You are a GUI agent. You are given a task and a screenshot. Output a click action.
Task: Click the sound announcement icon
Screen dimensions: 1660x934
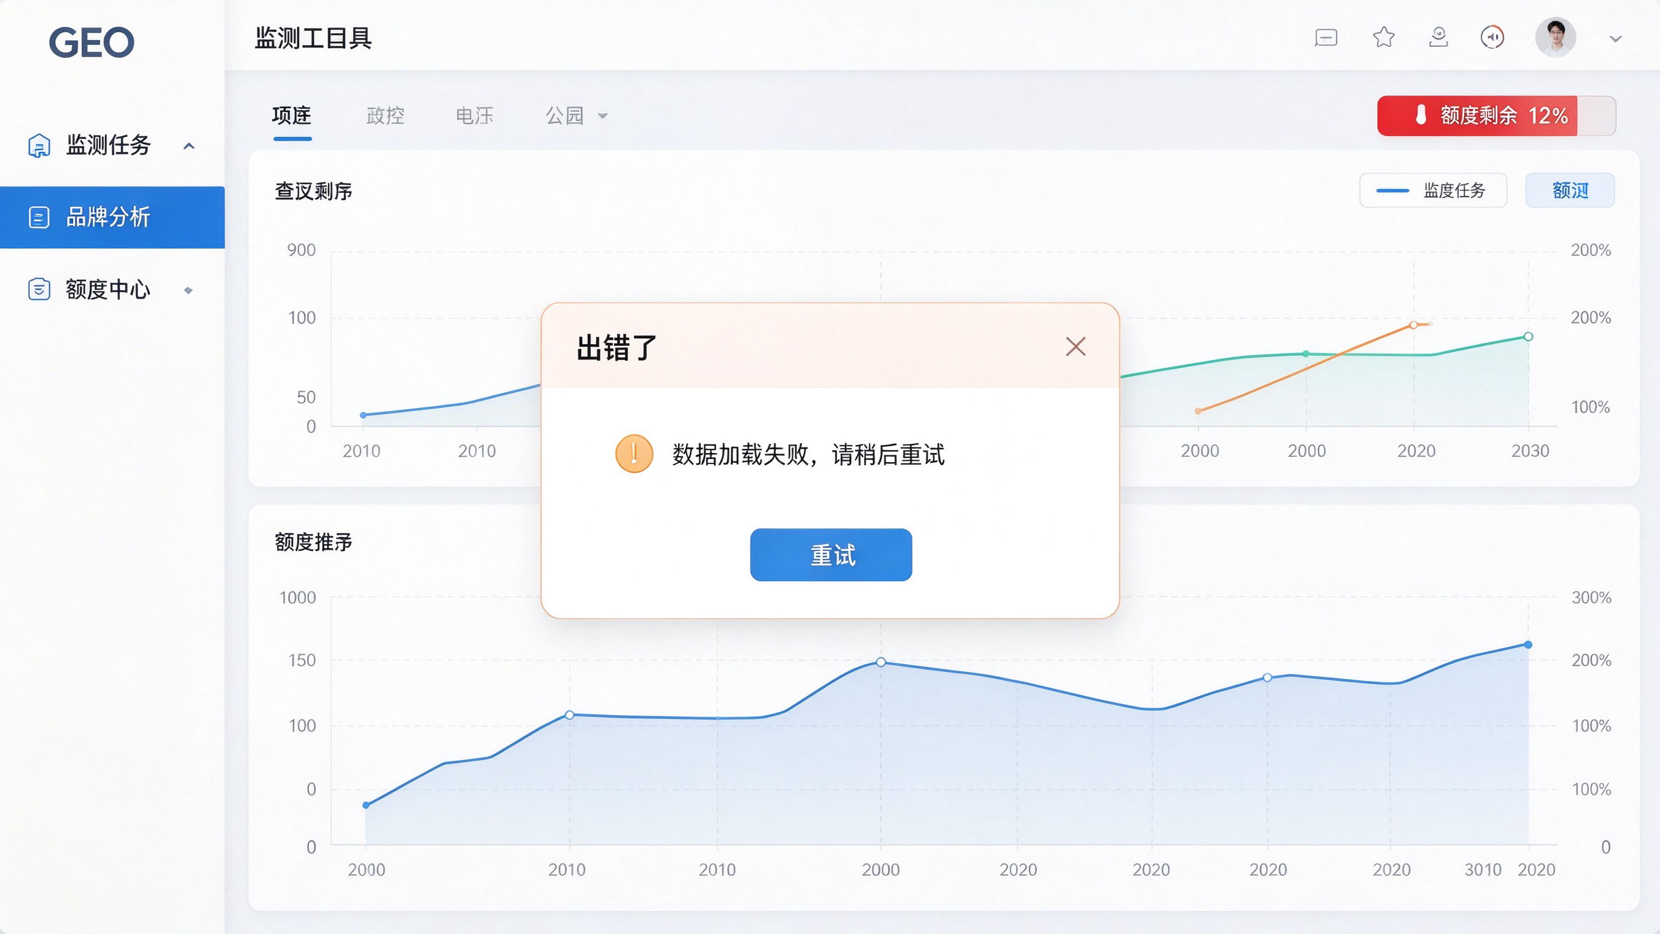(1492, 37)
